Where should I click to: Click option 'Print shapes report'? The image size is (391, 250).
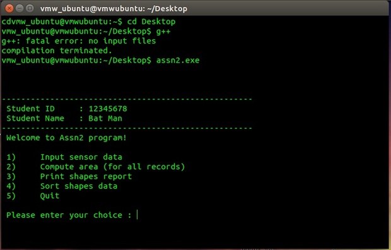pos(86,177)
